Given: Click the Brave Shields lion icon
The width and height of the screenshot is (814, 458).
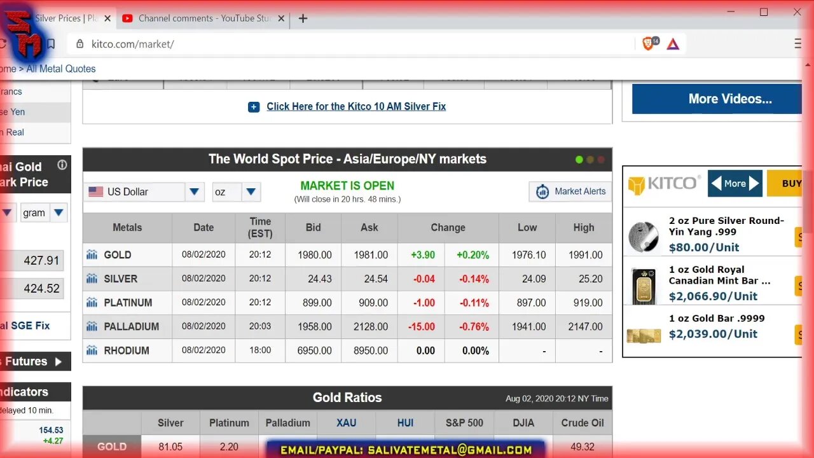Looking at the screenshot, I should point(648,44).
